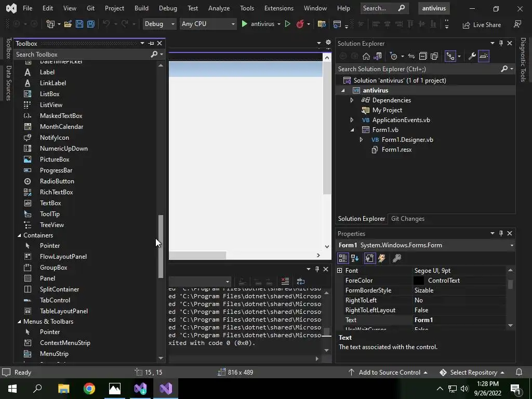This screenshot has height=399, width=532.
Task: Click the Search Toolbox input field
Action: [83, 54]
